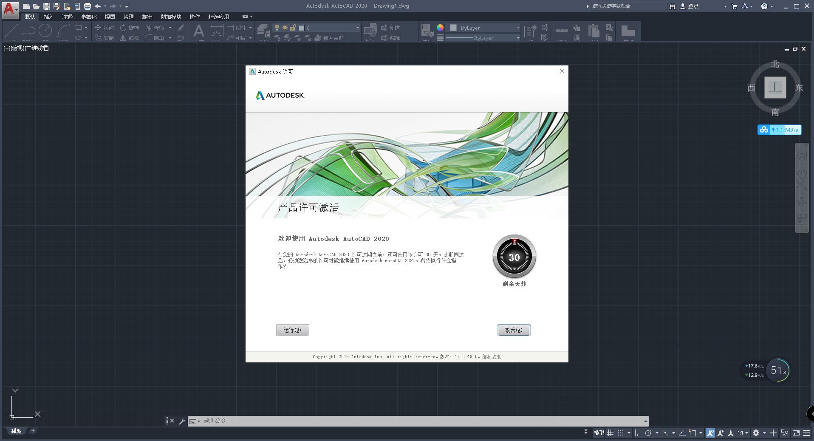Expand the Help question mark dropdown arrow

[772, 6]
